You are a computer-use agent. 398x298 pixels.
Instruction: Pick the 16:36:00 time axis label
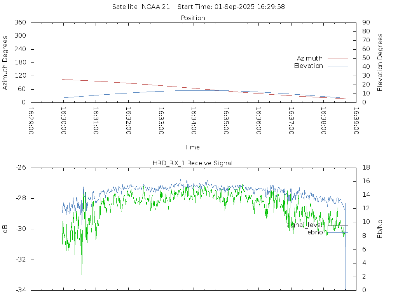point(258,121)
